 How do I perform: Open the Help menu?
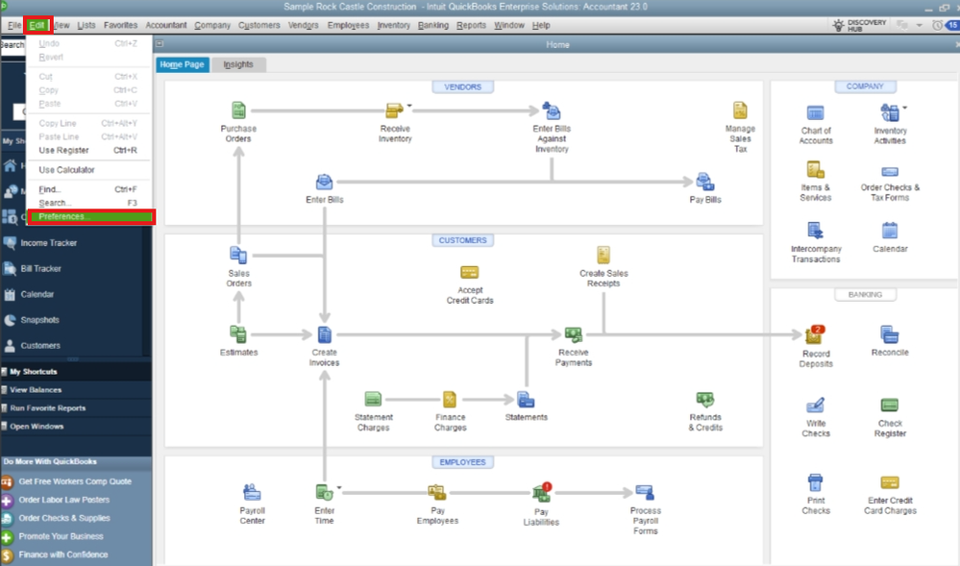[541, 25]
